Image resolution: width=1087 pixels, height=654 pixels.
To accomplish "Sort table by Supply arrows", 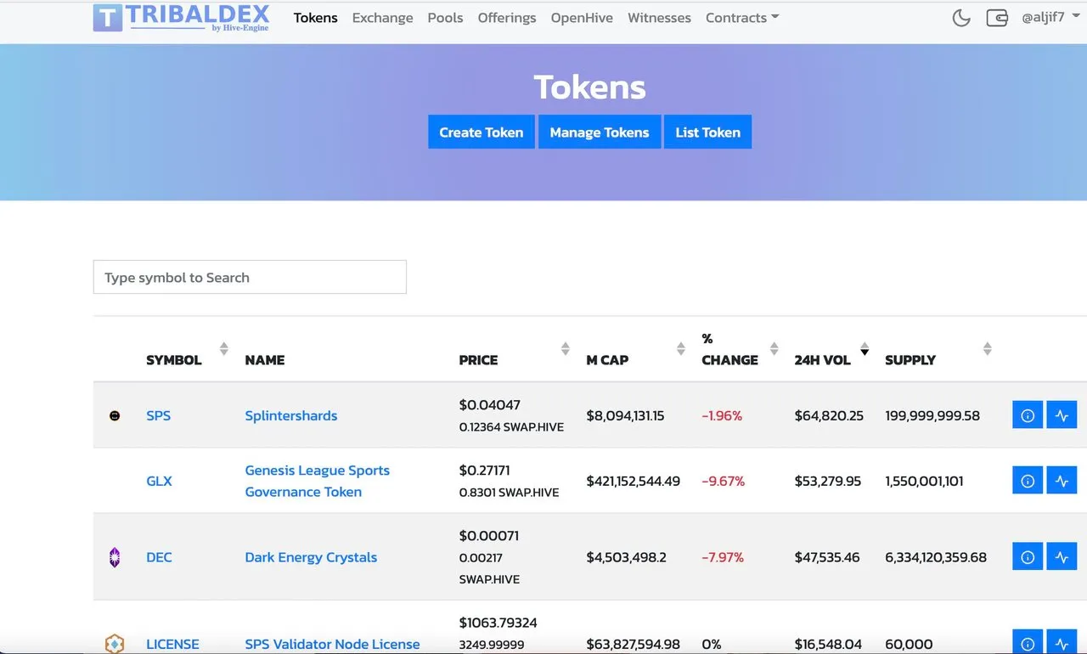I will coord(987,349).
